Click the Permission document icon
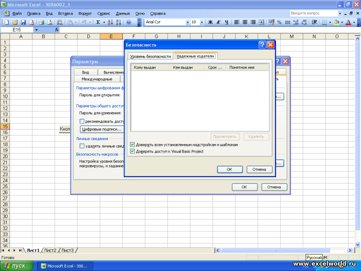Viewport: 361px width, 271px height. point(32,22)
